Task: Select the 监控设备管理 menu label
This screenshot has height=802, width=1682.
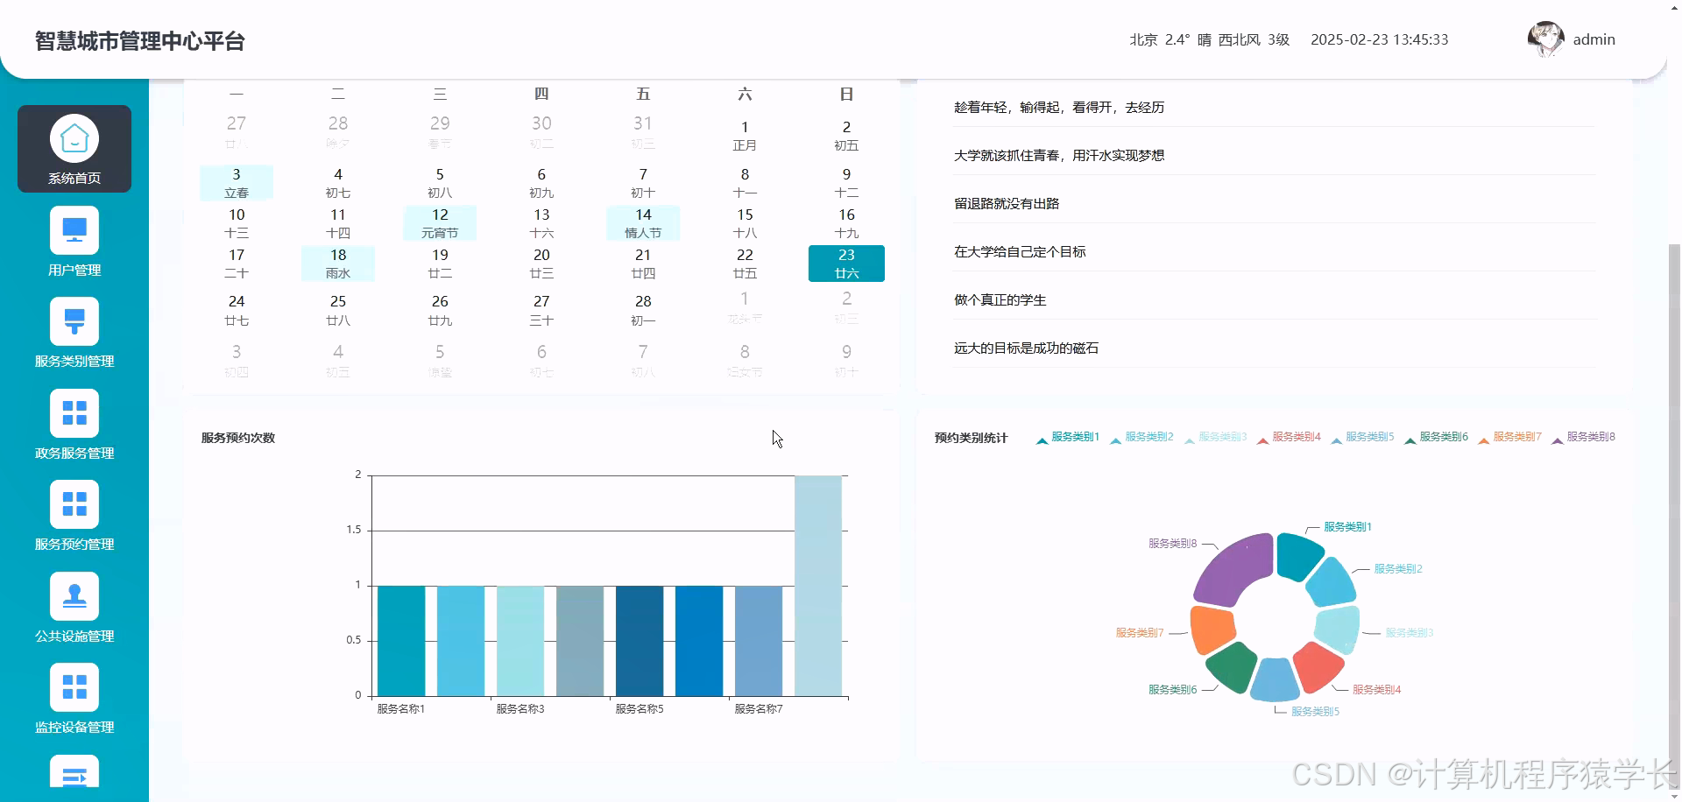Action: 74,727
